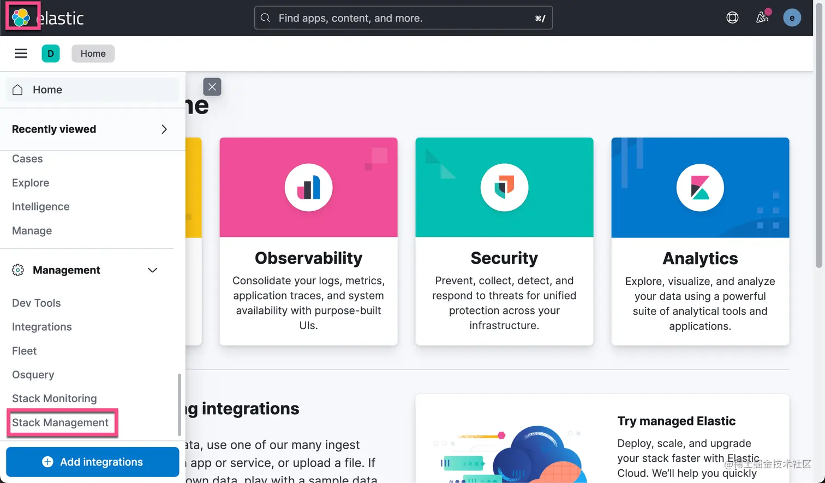Screen dimensions: 825x483
Task: Click the Elastic logo icon
Action: pyautogui.click(x=21, y=17)
